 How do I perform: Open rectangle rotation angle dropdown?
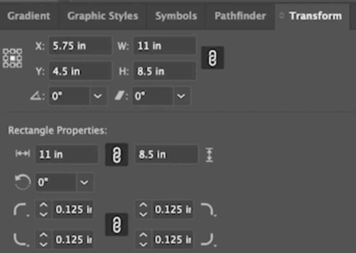84,182
